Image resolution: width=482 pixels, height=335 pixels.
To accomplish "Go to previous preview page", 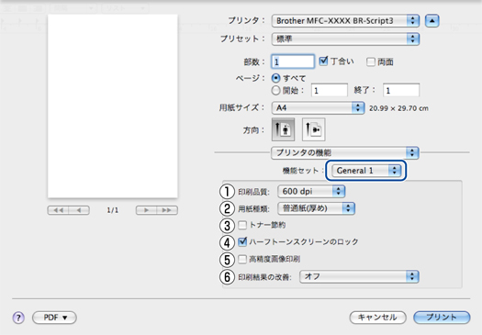I will coord(79,210).
